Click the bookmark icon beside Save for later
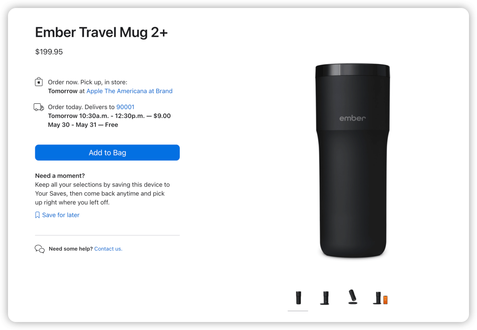Image resolution: width=477 pixels, height=330 pixels. tap(38, 215)
